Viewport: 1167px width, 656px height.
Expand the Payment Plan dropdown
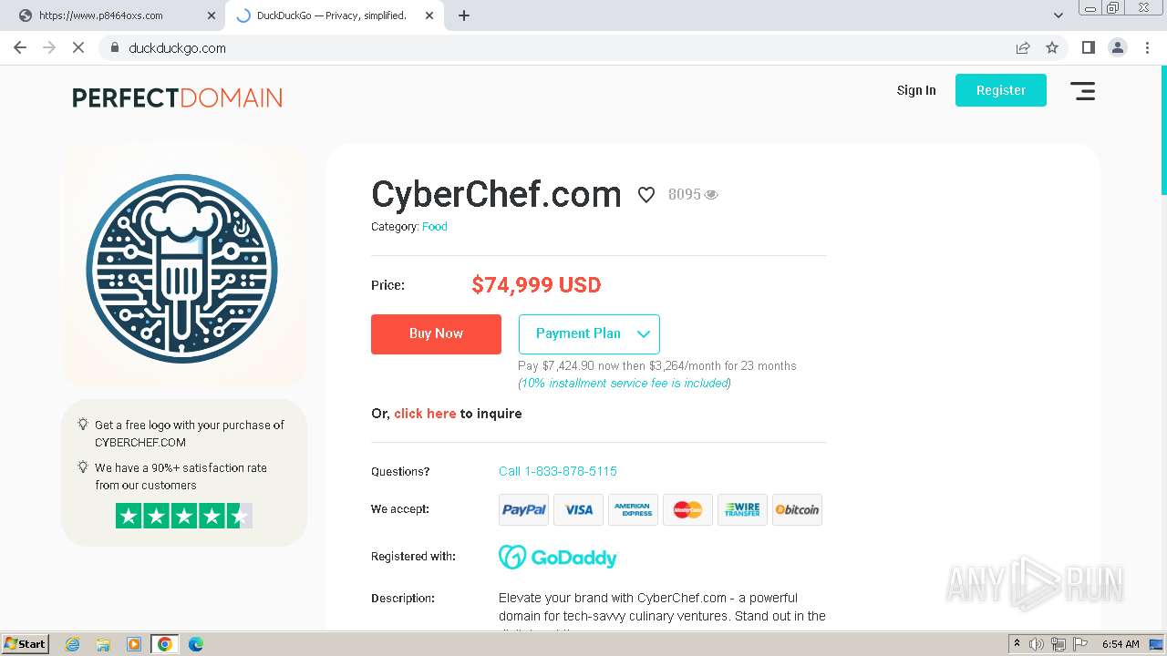[589, 333]
